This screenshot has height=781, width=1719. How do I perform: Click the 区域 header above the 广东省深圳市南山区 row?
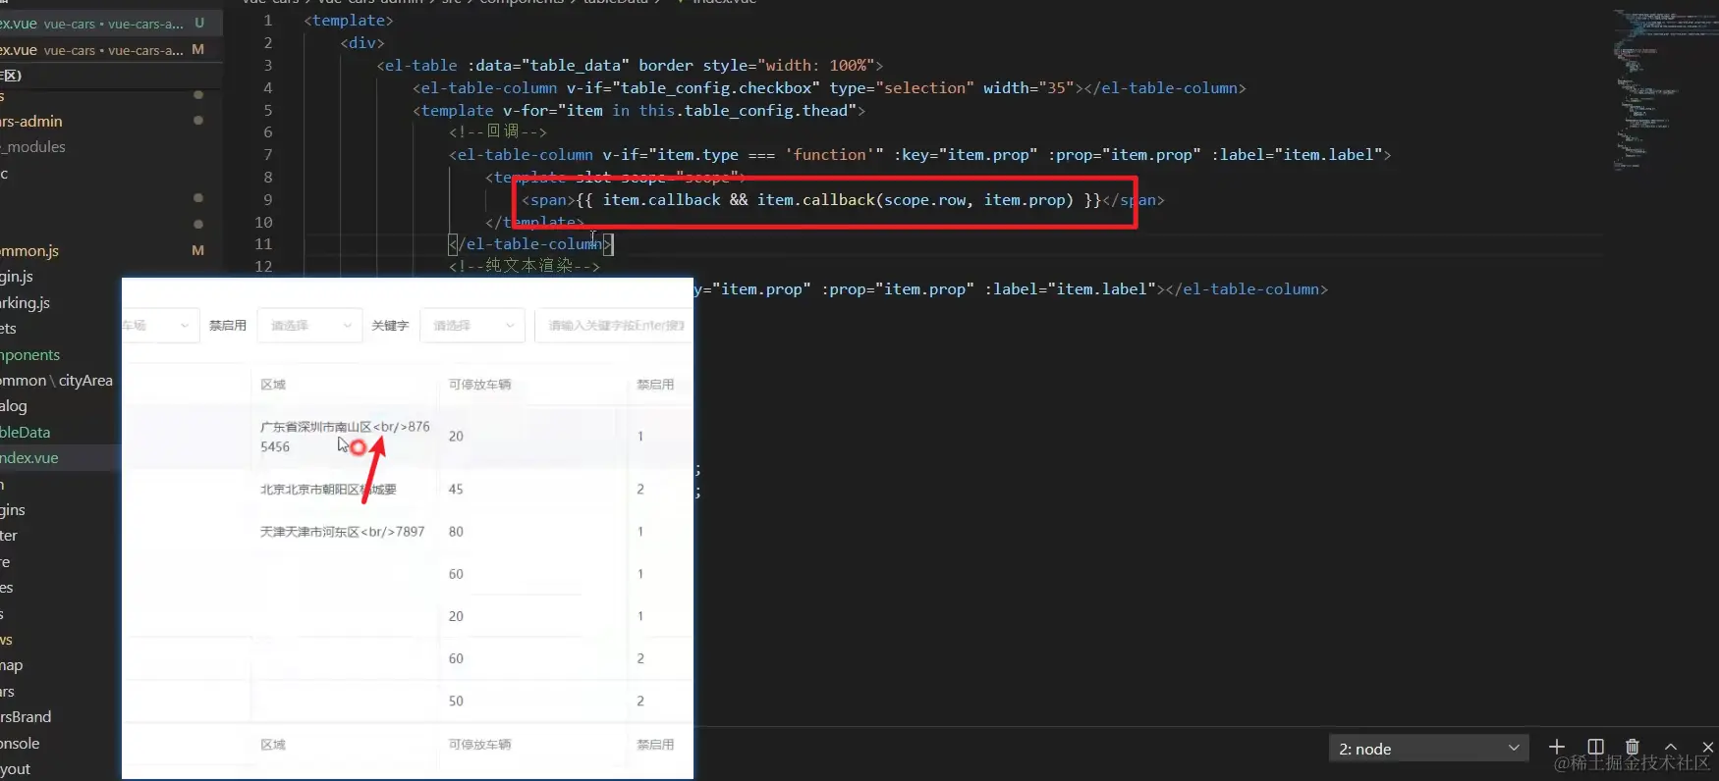tap(273, 385)
